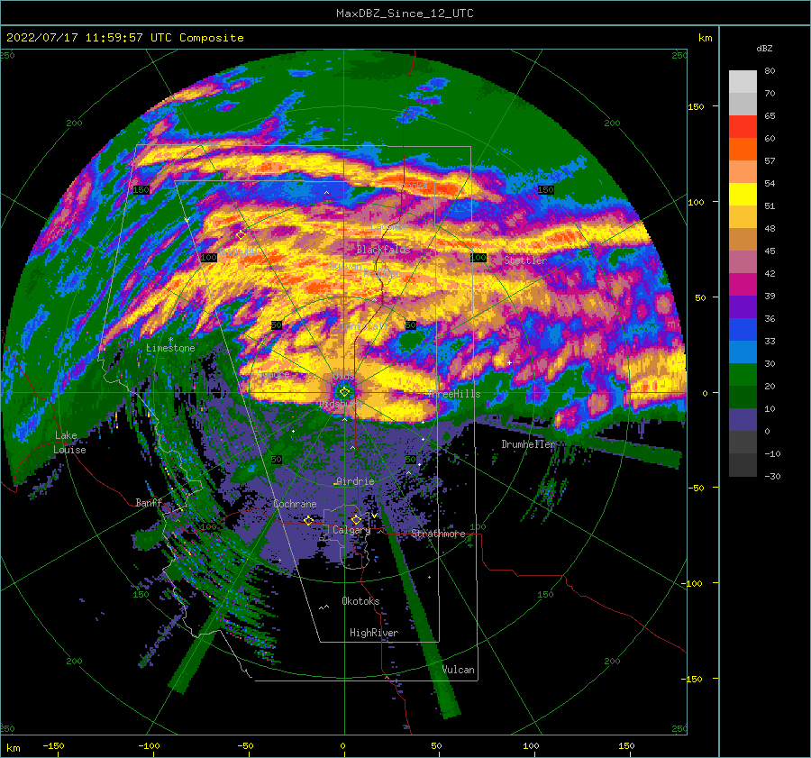The height and width of the screenshot is (758, 811).
Task: Click the Airdrie city label
Action: tap(355, 481)
